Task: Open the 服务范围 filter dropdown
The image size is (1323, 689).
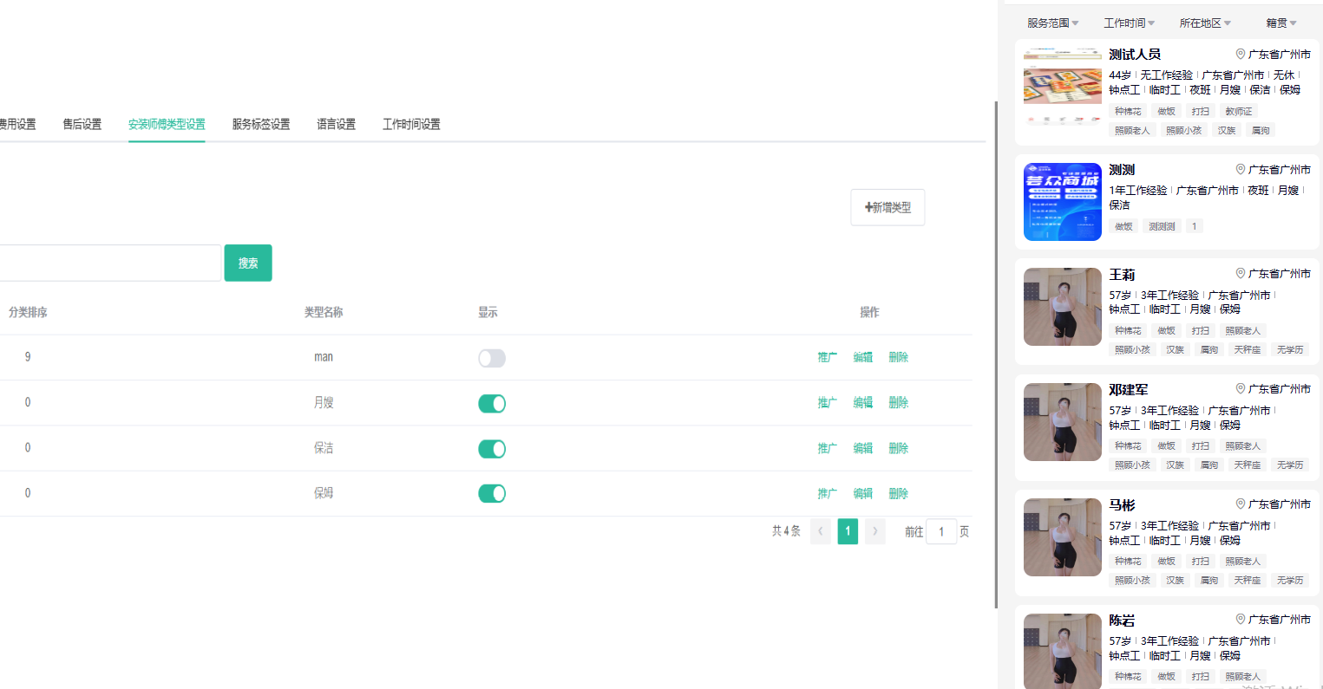Action: [1053, 23]
